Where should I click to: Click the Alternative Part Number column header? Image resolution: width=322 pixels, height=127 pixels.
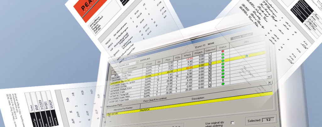pyautogui.click(x=123, y=109)
